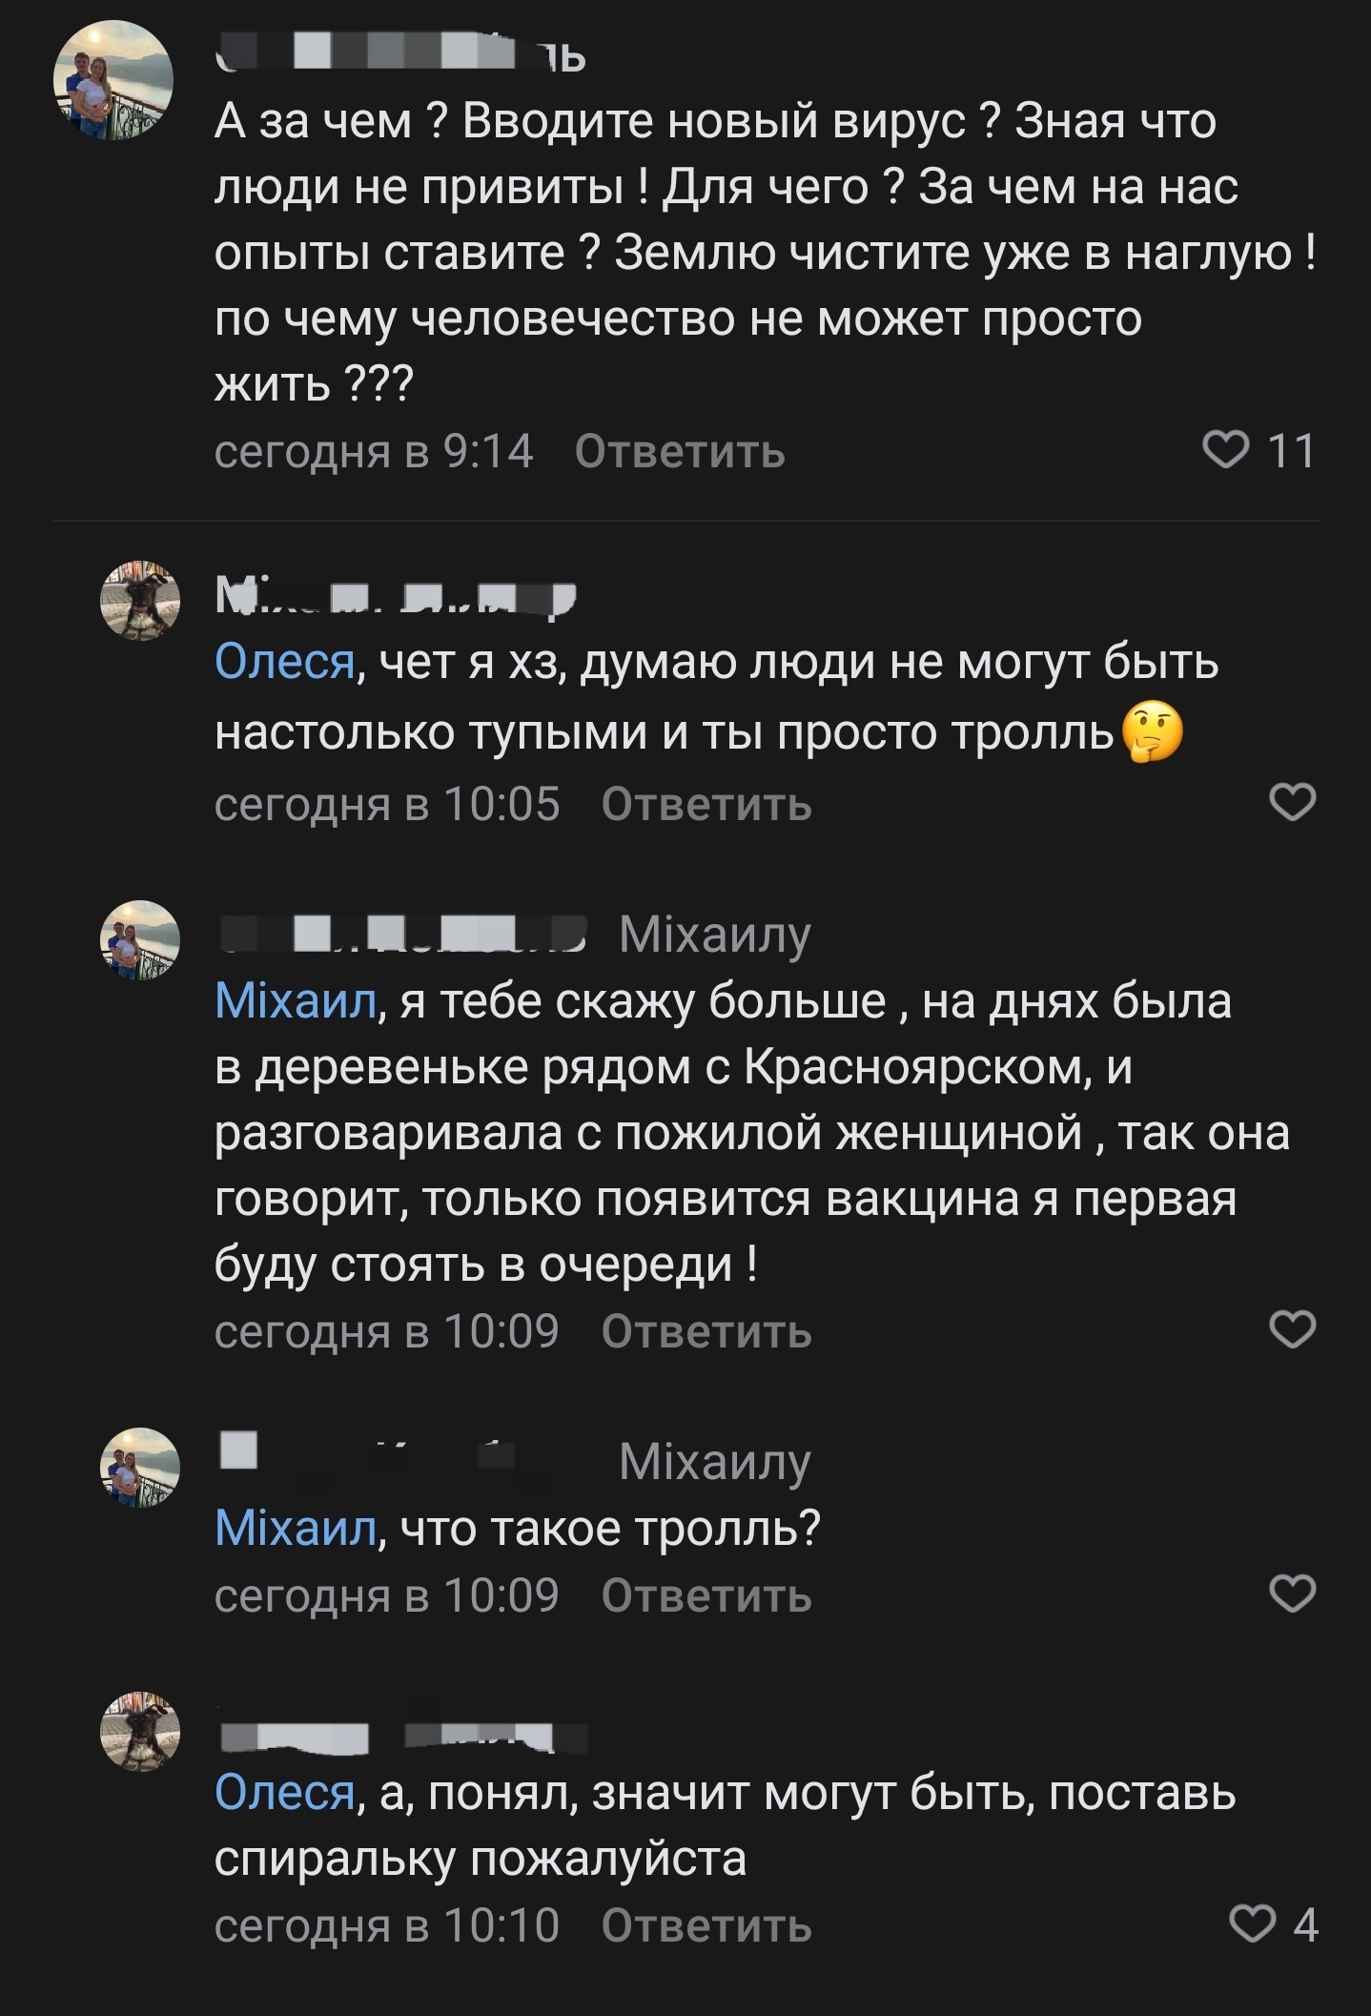Reply to the vaccine queue comment
The image size is (1371, 2016).
(x=706, y=1330)
